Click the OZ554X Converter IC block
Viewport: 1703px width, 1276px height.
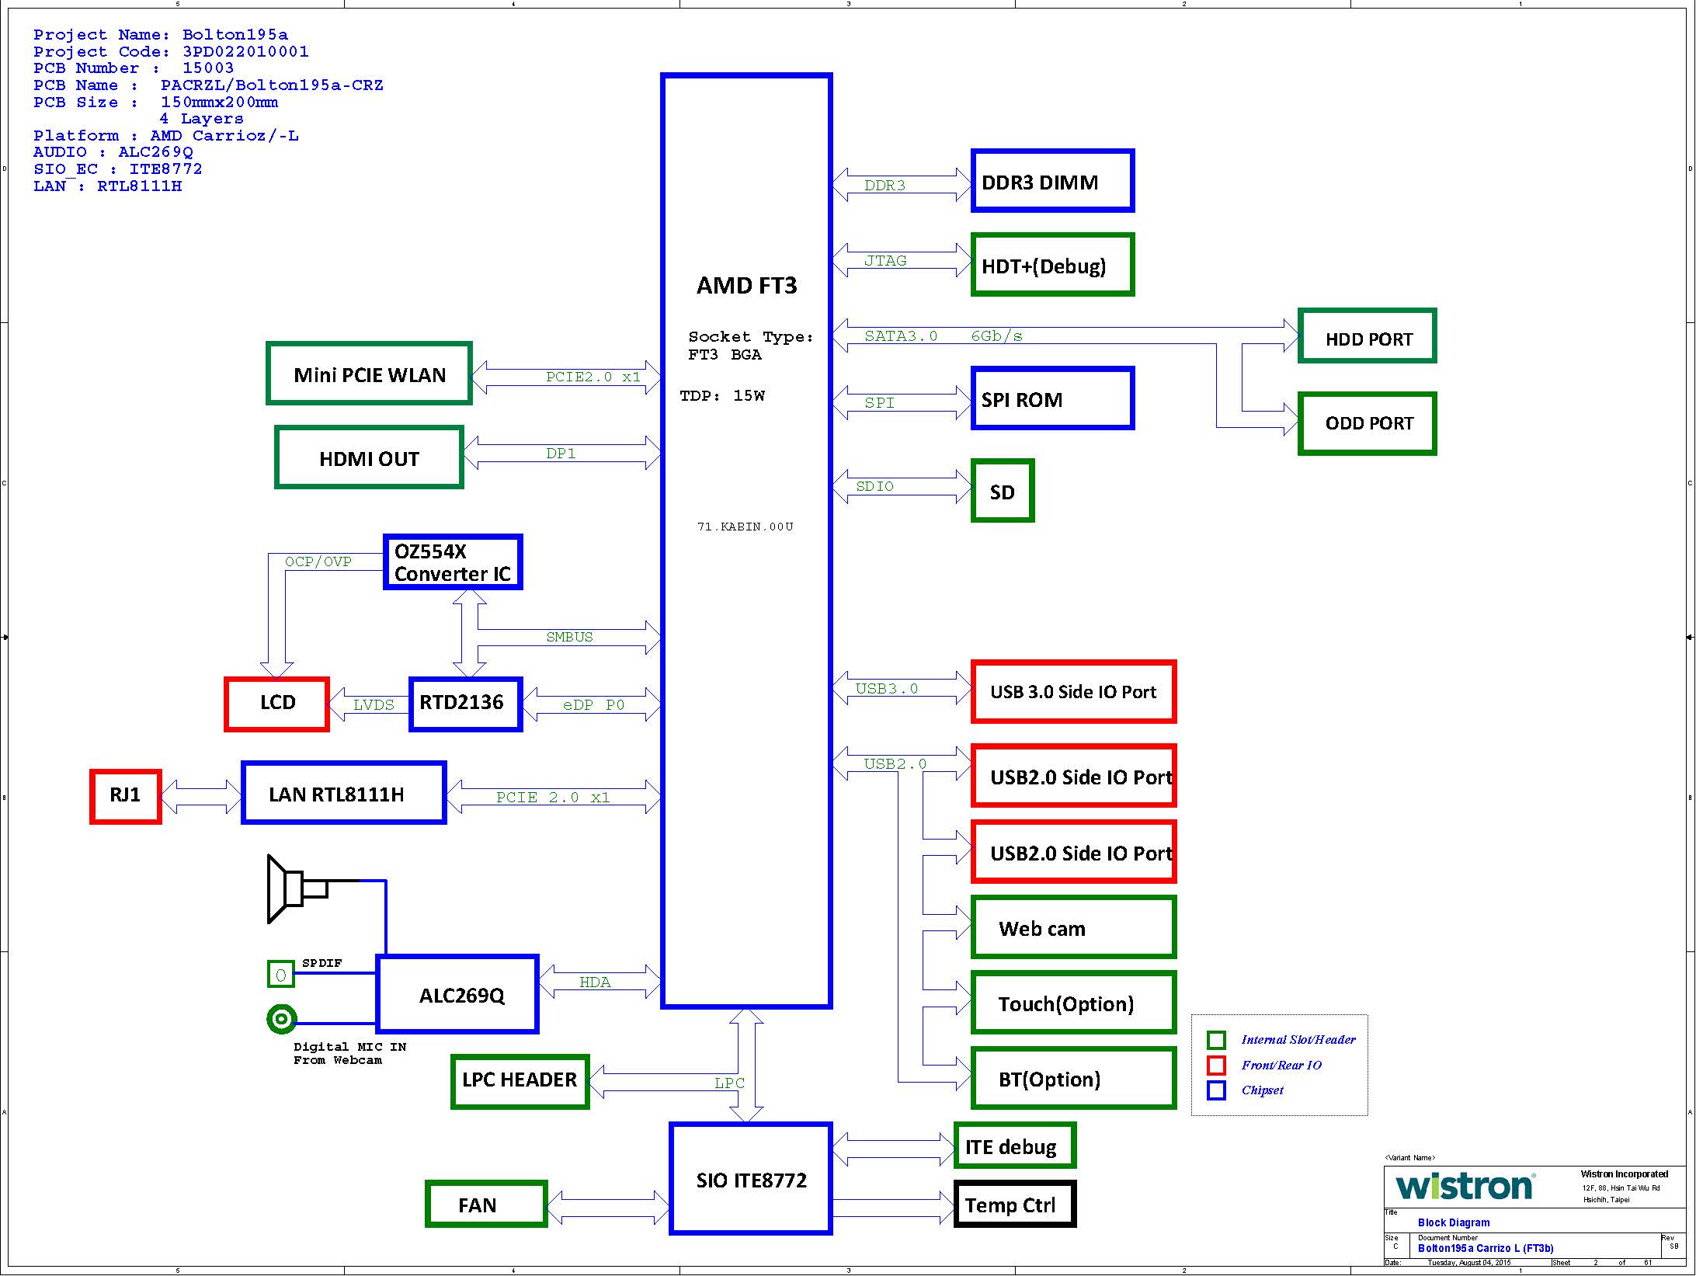pyautogui.click(x=453, y=562)
